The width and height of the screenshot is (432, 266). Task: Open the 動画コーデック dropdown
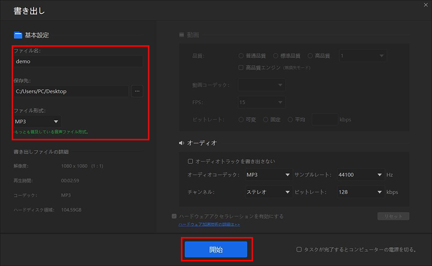click(x=261, y=85)
